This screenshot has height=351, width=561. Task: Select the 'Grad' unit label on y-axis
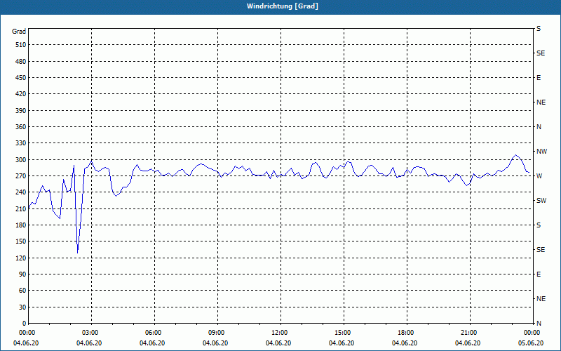coord(19,32)
